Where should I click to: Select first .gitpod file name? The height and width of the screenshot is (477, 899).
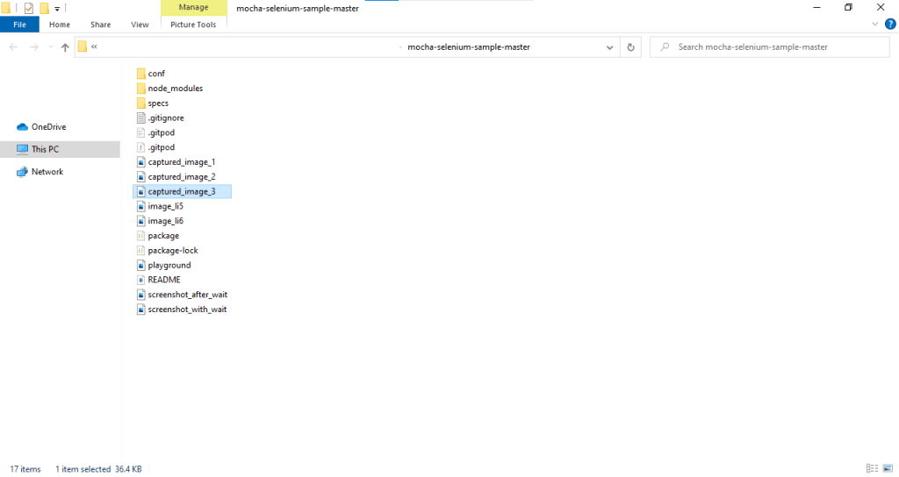pyautogui.click(x=162, y=132)
